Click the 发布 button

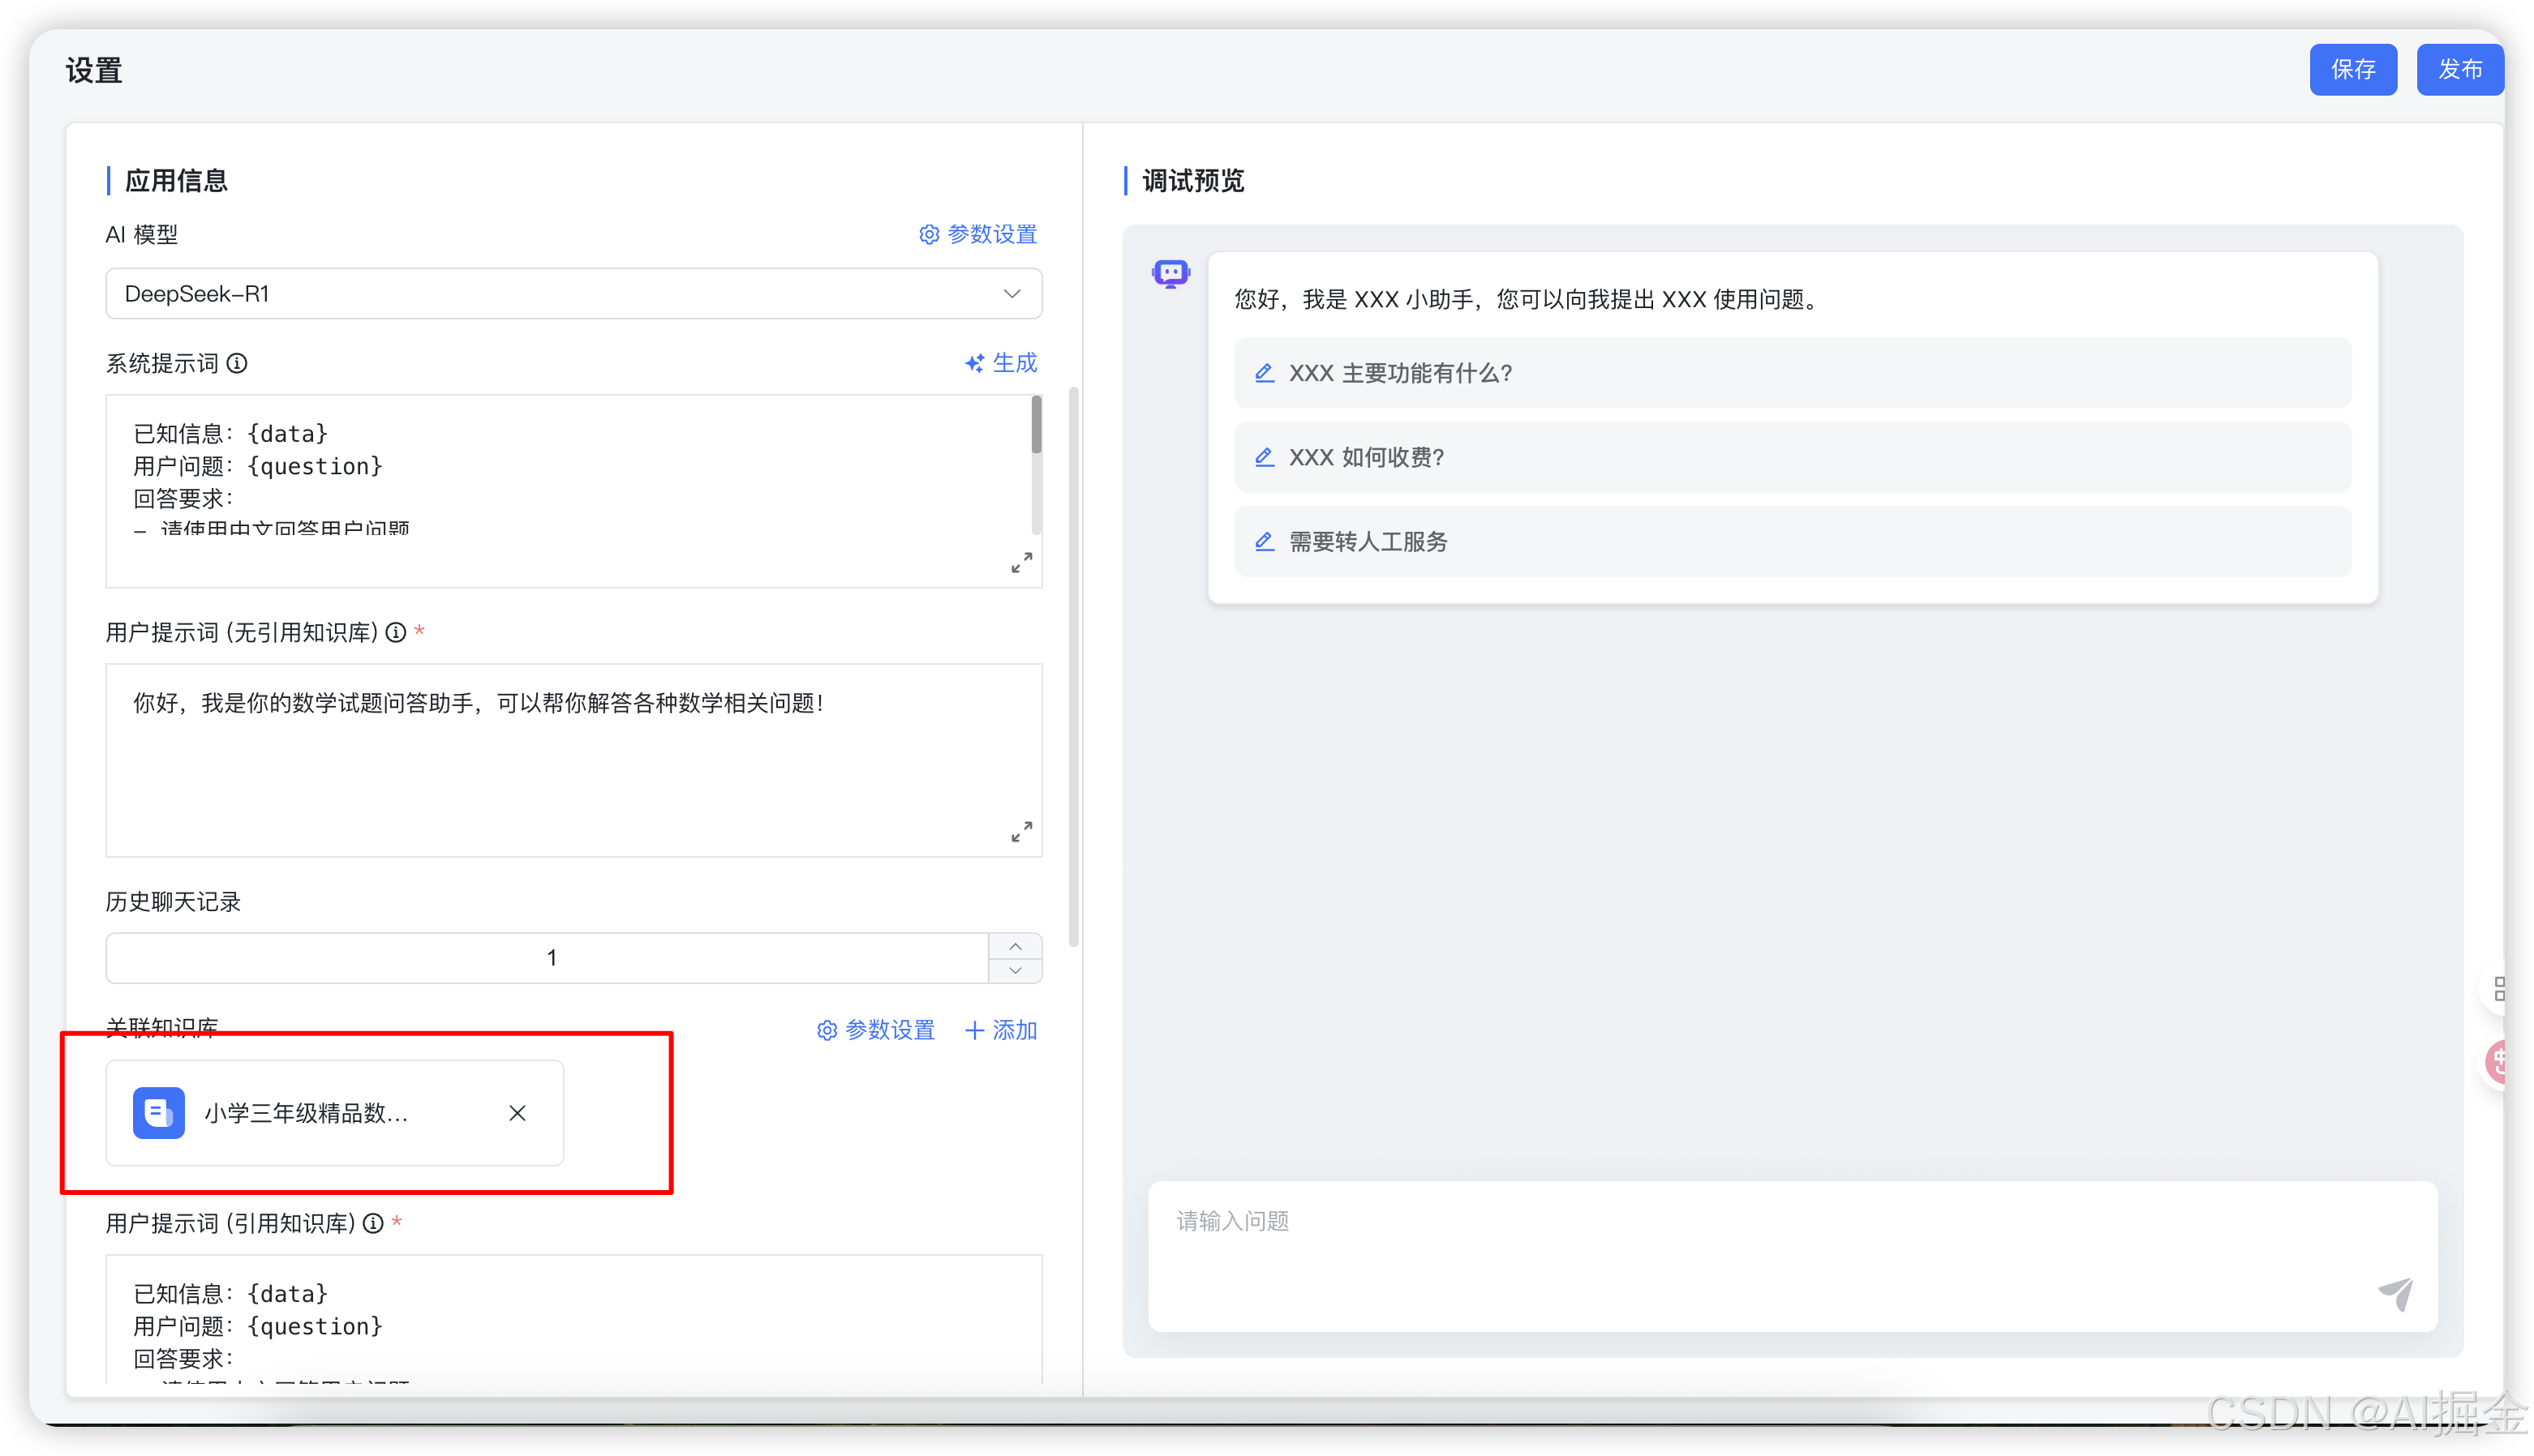point(2460,69)
